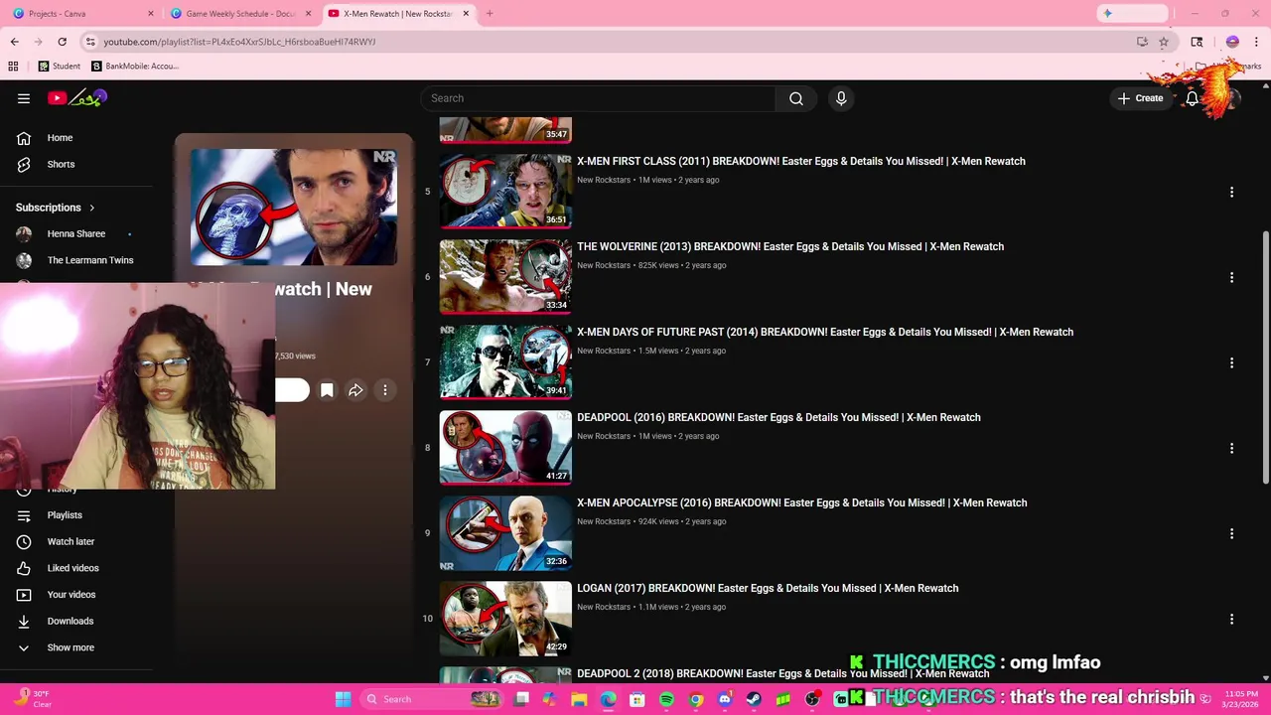This screenshot has width=1271, height=715.
Task: Open The Learmann Twins subscription
Action: pos(90,260)
